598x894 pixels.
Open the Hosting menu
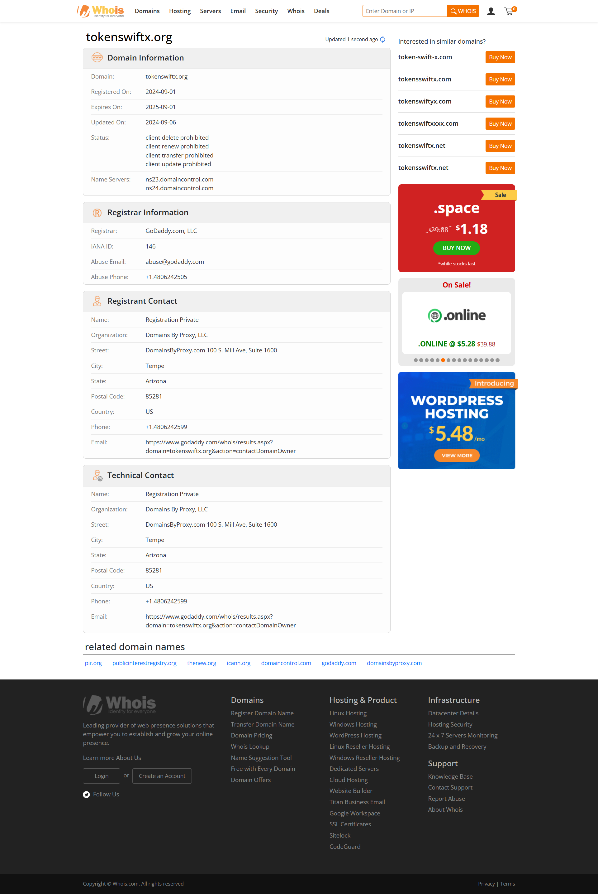tap(180, 11)
